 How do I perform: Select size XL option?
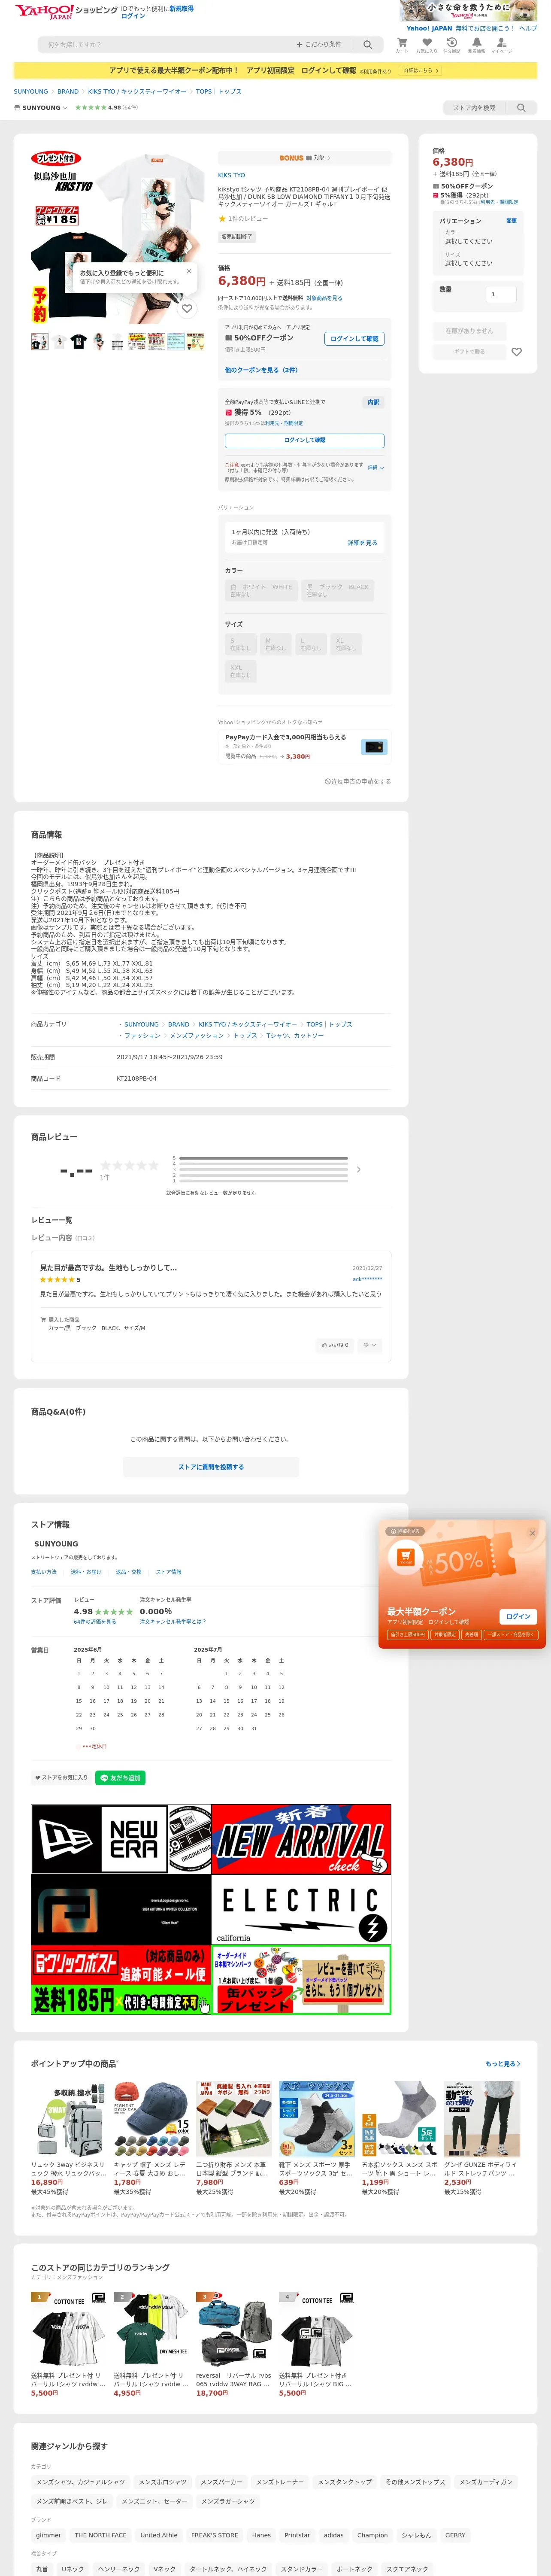pos(345,644)
